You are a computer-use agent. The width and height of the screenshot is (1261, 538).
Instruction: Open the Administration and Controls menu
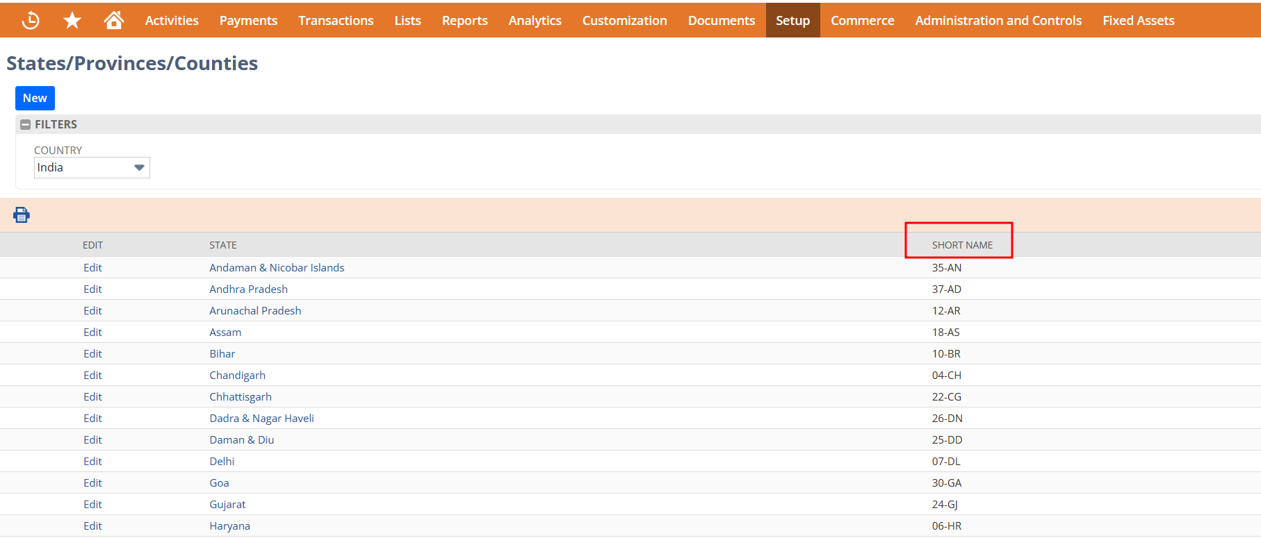coord(998,21)
